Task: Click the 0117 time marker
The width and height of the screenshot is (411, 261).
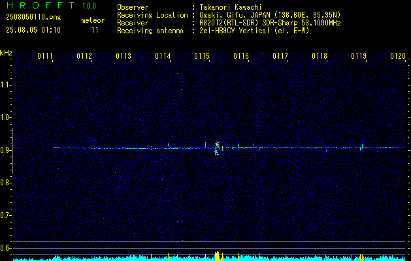Action: click(x=280, y=56)
